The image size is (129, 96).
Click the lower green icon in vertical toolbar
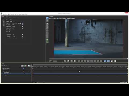click(x=47, y=42)
